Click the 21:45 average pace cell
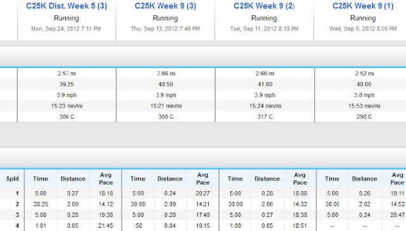Image resolution: width=406 pixels, height=231 pixels. pyautogui.click(x=106, y=226)
